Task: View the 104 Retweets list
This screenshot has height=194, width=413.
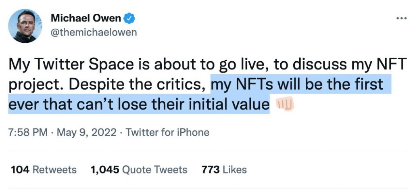Action: coord(44,170)
